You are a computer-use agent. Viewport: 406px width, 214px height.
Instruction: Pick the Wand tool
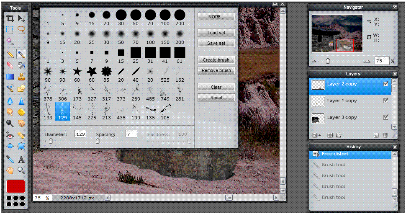10,41
